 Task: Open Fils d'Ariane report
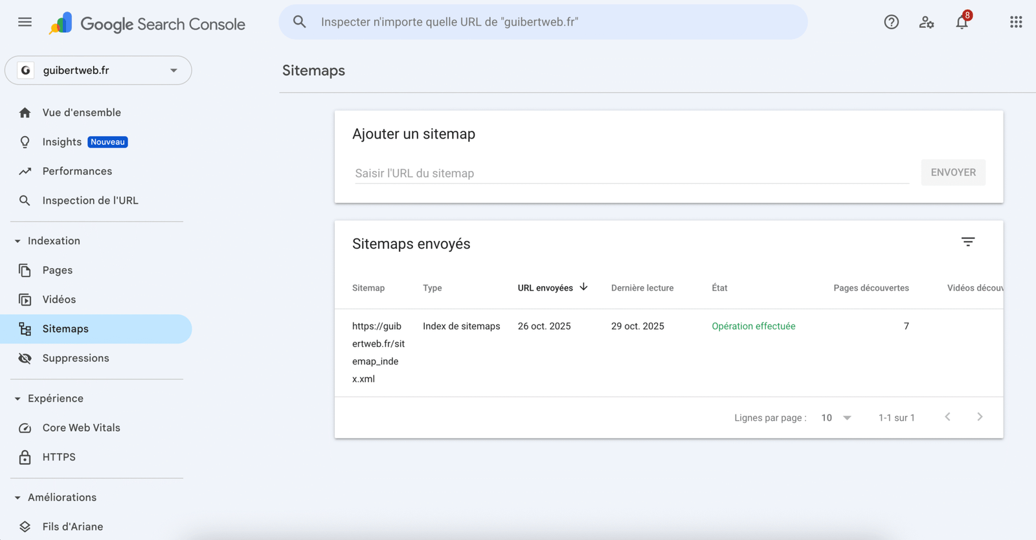(x=96, y=527)
